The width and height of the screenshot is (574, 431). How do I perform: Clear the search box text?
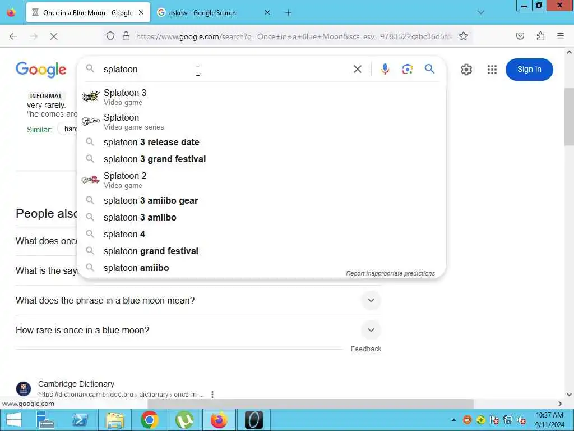click(x=358, y=69)
